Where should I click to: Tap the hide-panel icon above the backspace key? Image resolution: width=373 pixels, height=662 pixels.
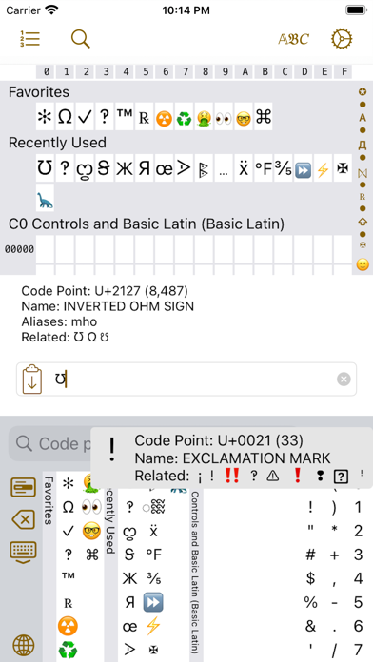click(x=23, y=488)
